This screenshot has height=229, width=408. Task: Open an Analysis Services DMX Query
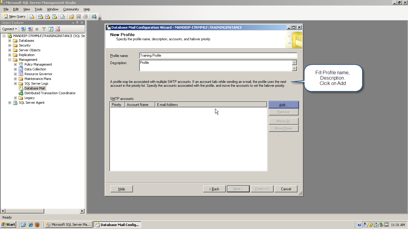(x=47, y=16)
